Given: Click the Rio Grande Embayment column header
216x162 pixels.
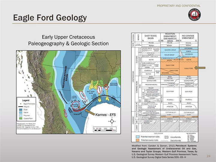Looking at the screenshot, I should click(x=188, y=36).
